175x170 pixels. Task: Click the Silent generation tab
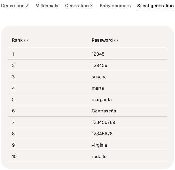click(155, 6)
